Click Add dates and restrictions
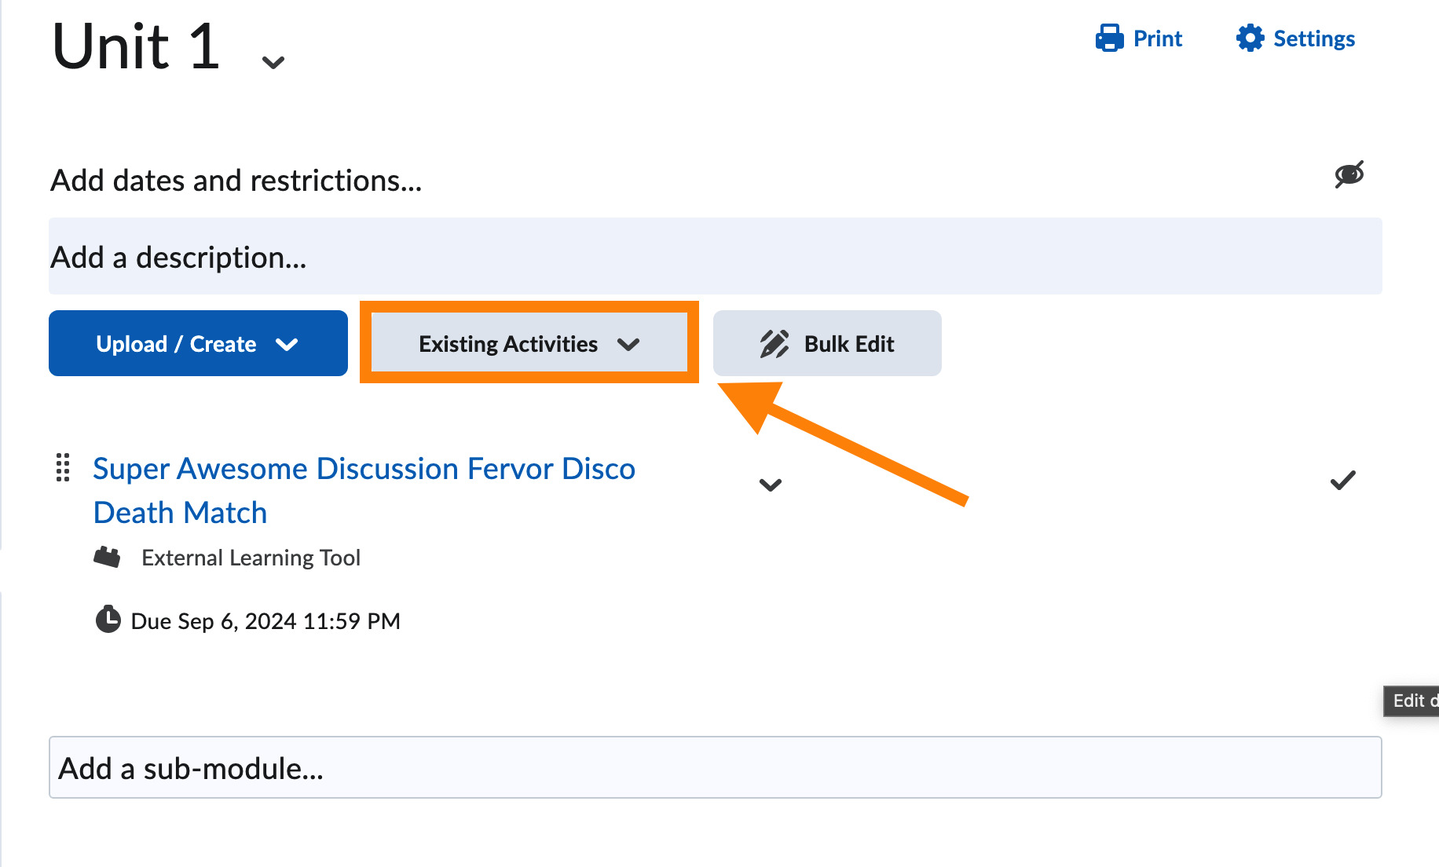 [x=236, y=180]
